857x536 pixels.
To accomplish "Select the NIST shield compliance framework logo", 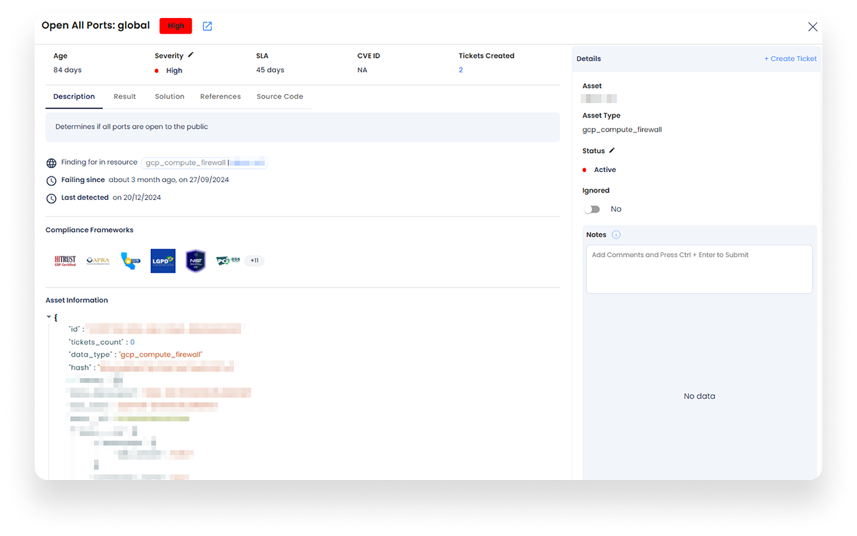I will 195,261.
